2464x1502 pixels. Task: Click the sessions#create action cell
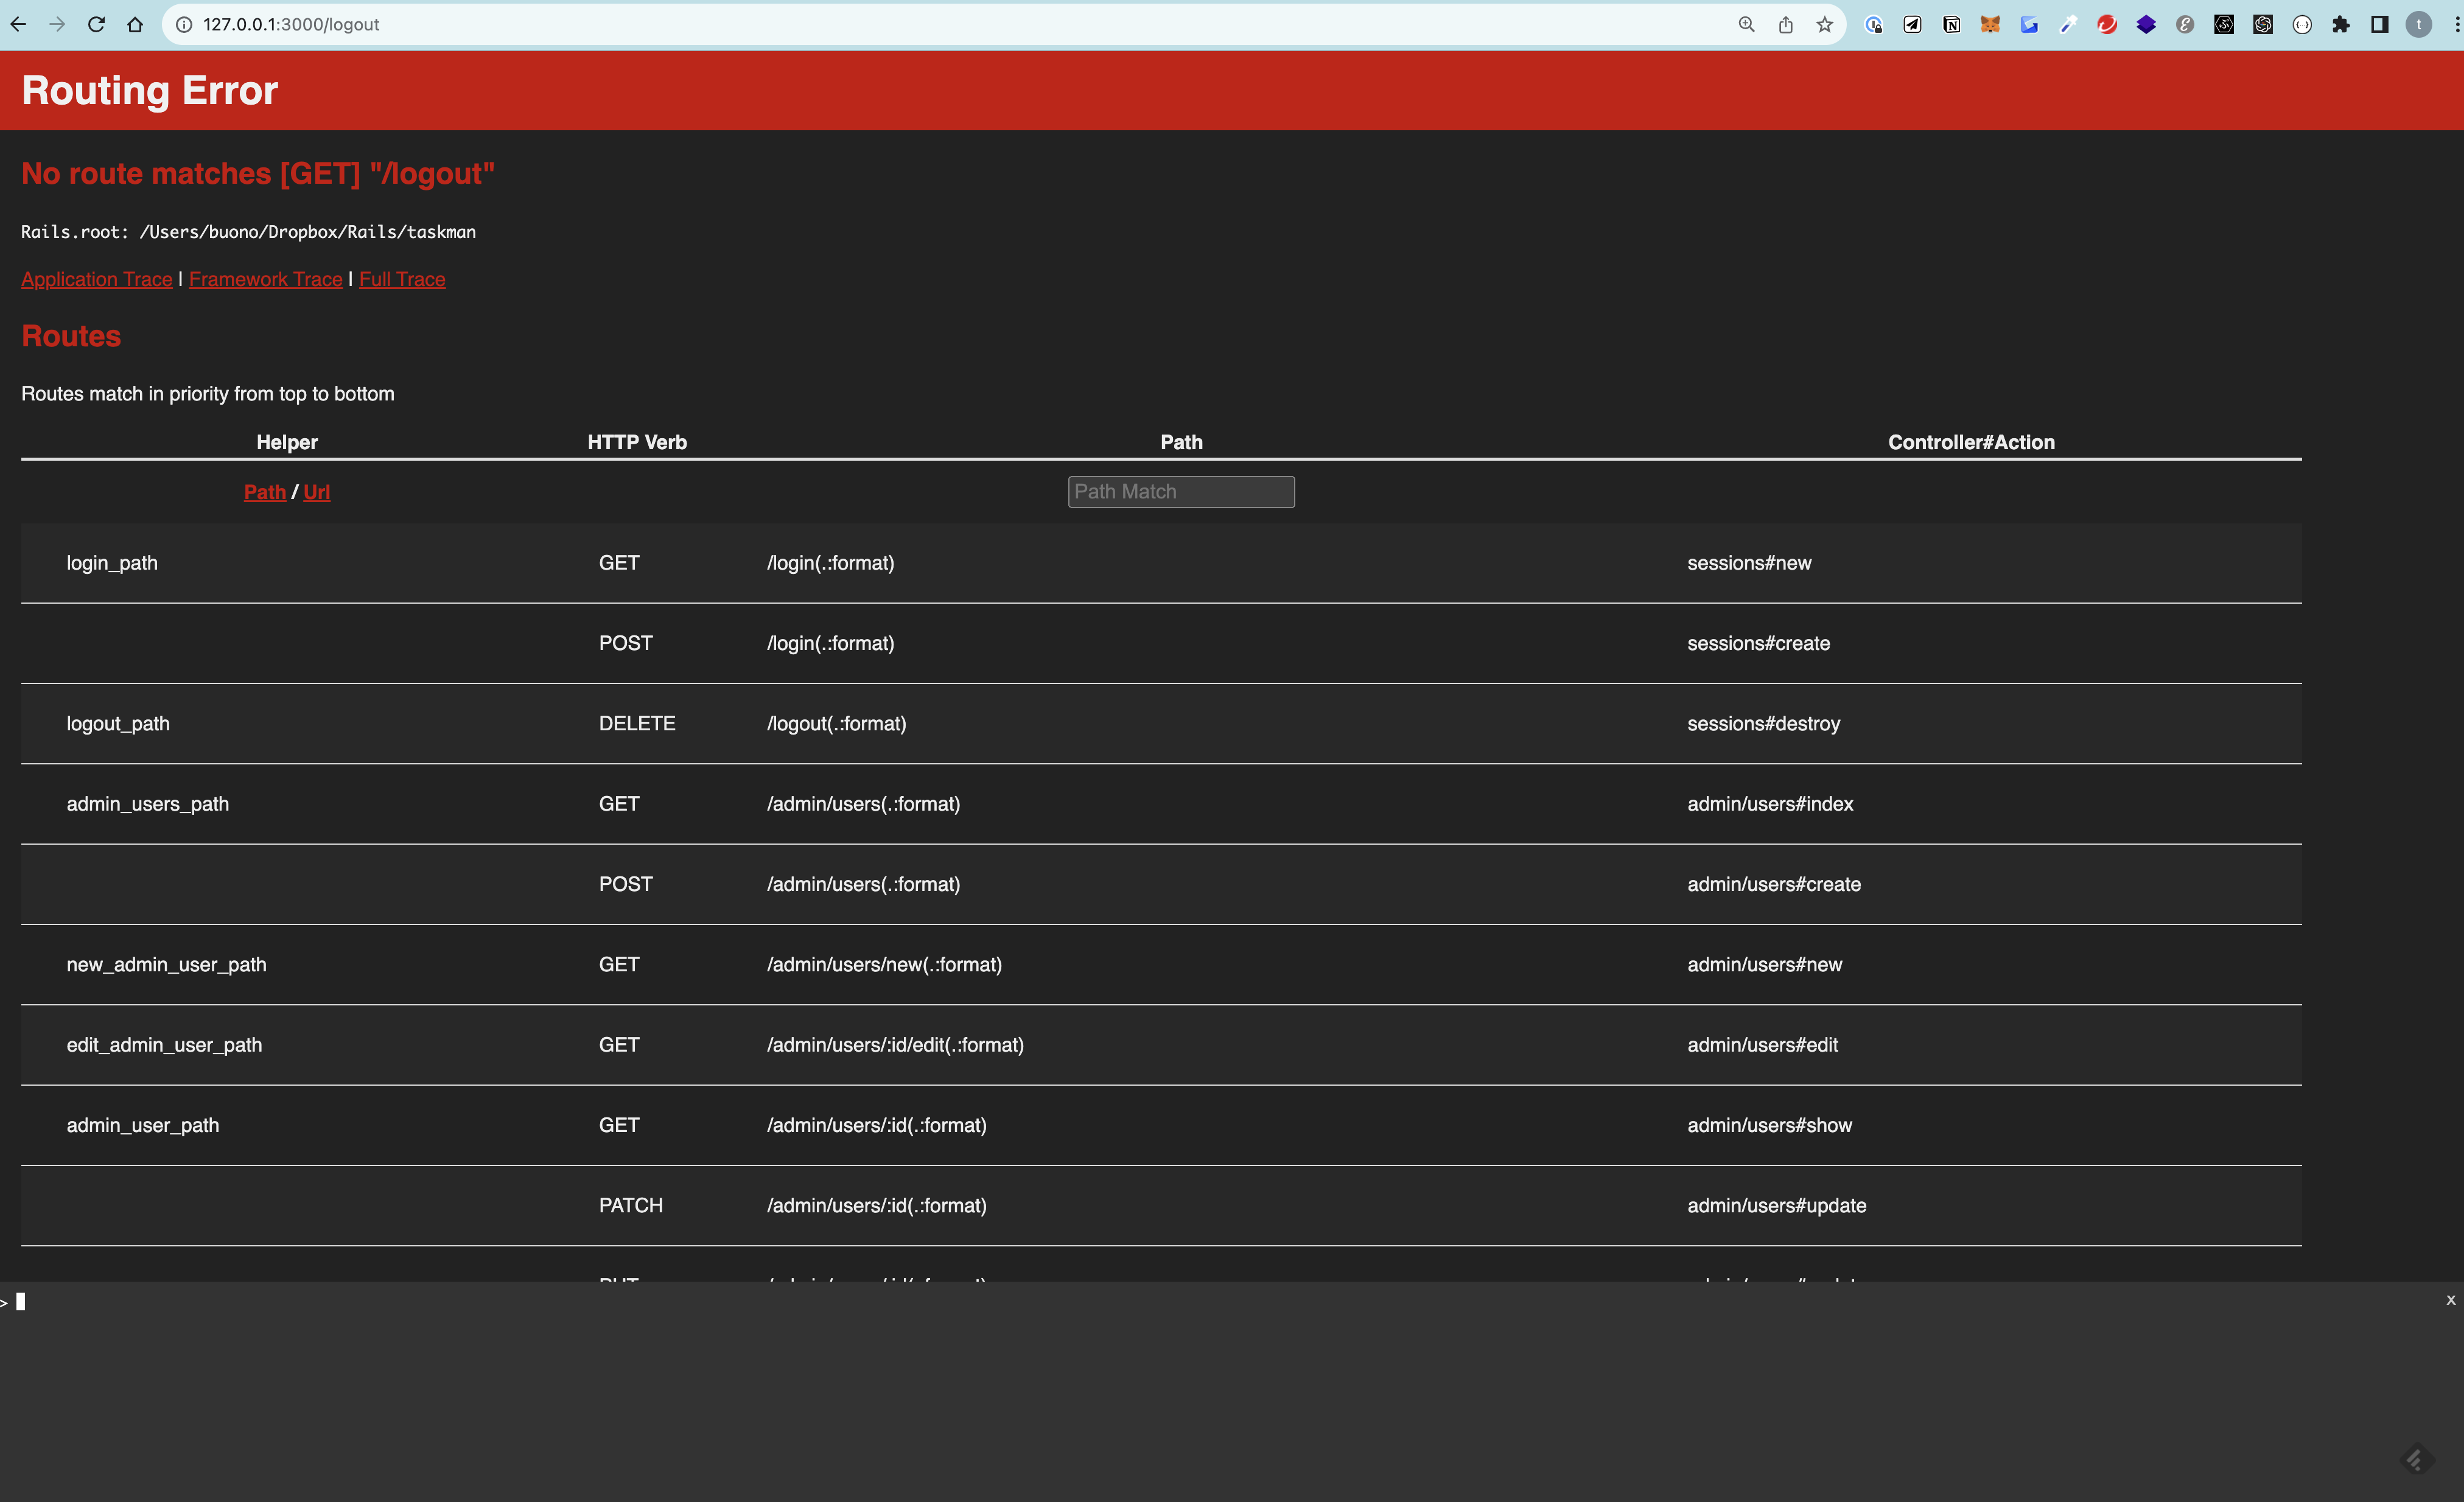tap(1758, 644)
